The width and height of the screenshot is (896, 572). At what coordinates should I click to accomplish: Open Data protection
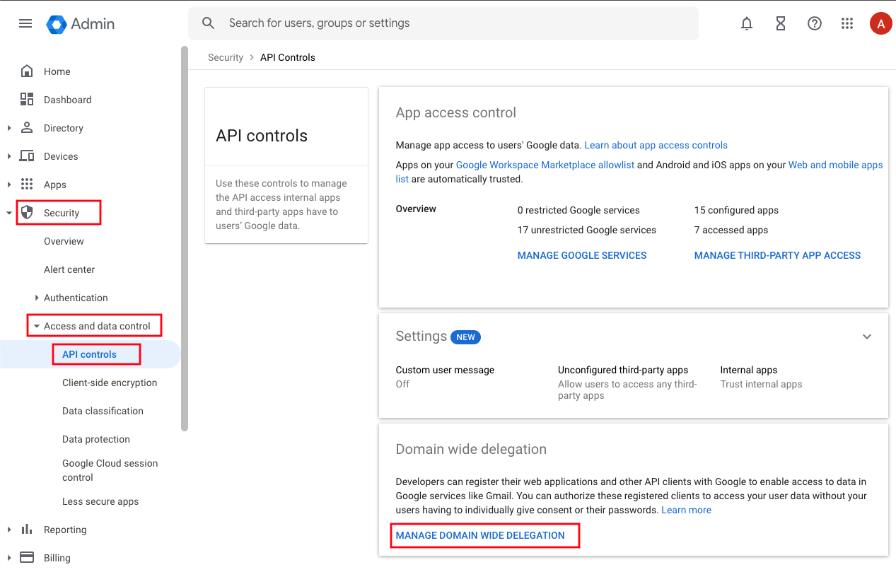click(96, 439)
